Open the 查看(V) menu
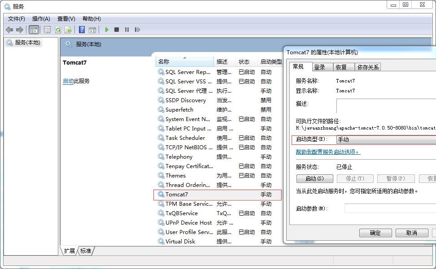The width and height of the screenshot is (436, 269). tap(66, 19)
